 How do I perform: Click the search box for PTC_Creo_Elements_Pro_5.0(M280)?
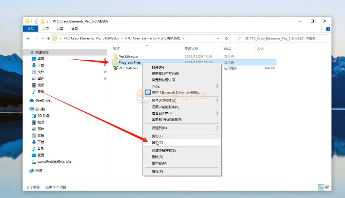coord(281,39)
